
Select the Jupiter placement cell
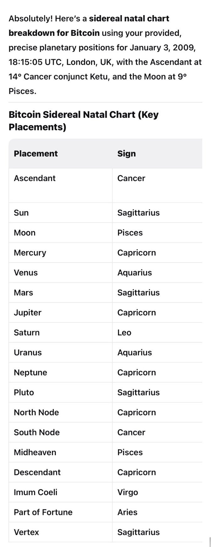click(x=28, y=312)
